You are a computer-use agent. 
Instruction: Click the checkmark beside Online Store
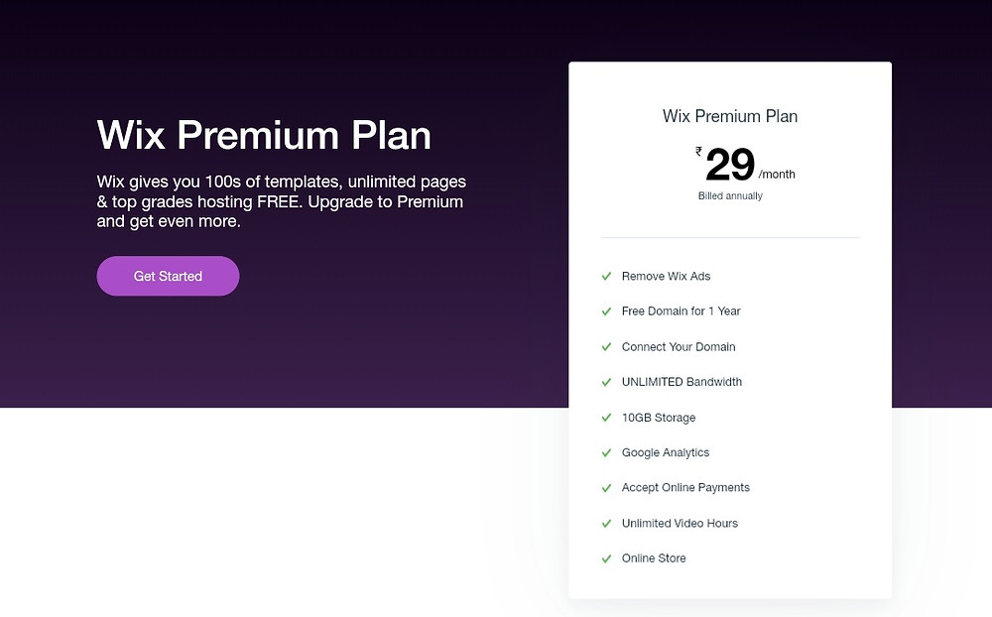click(x=606, y=558)
